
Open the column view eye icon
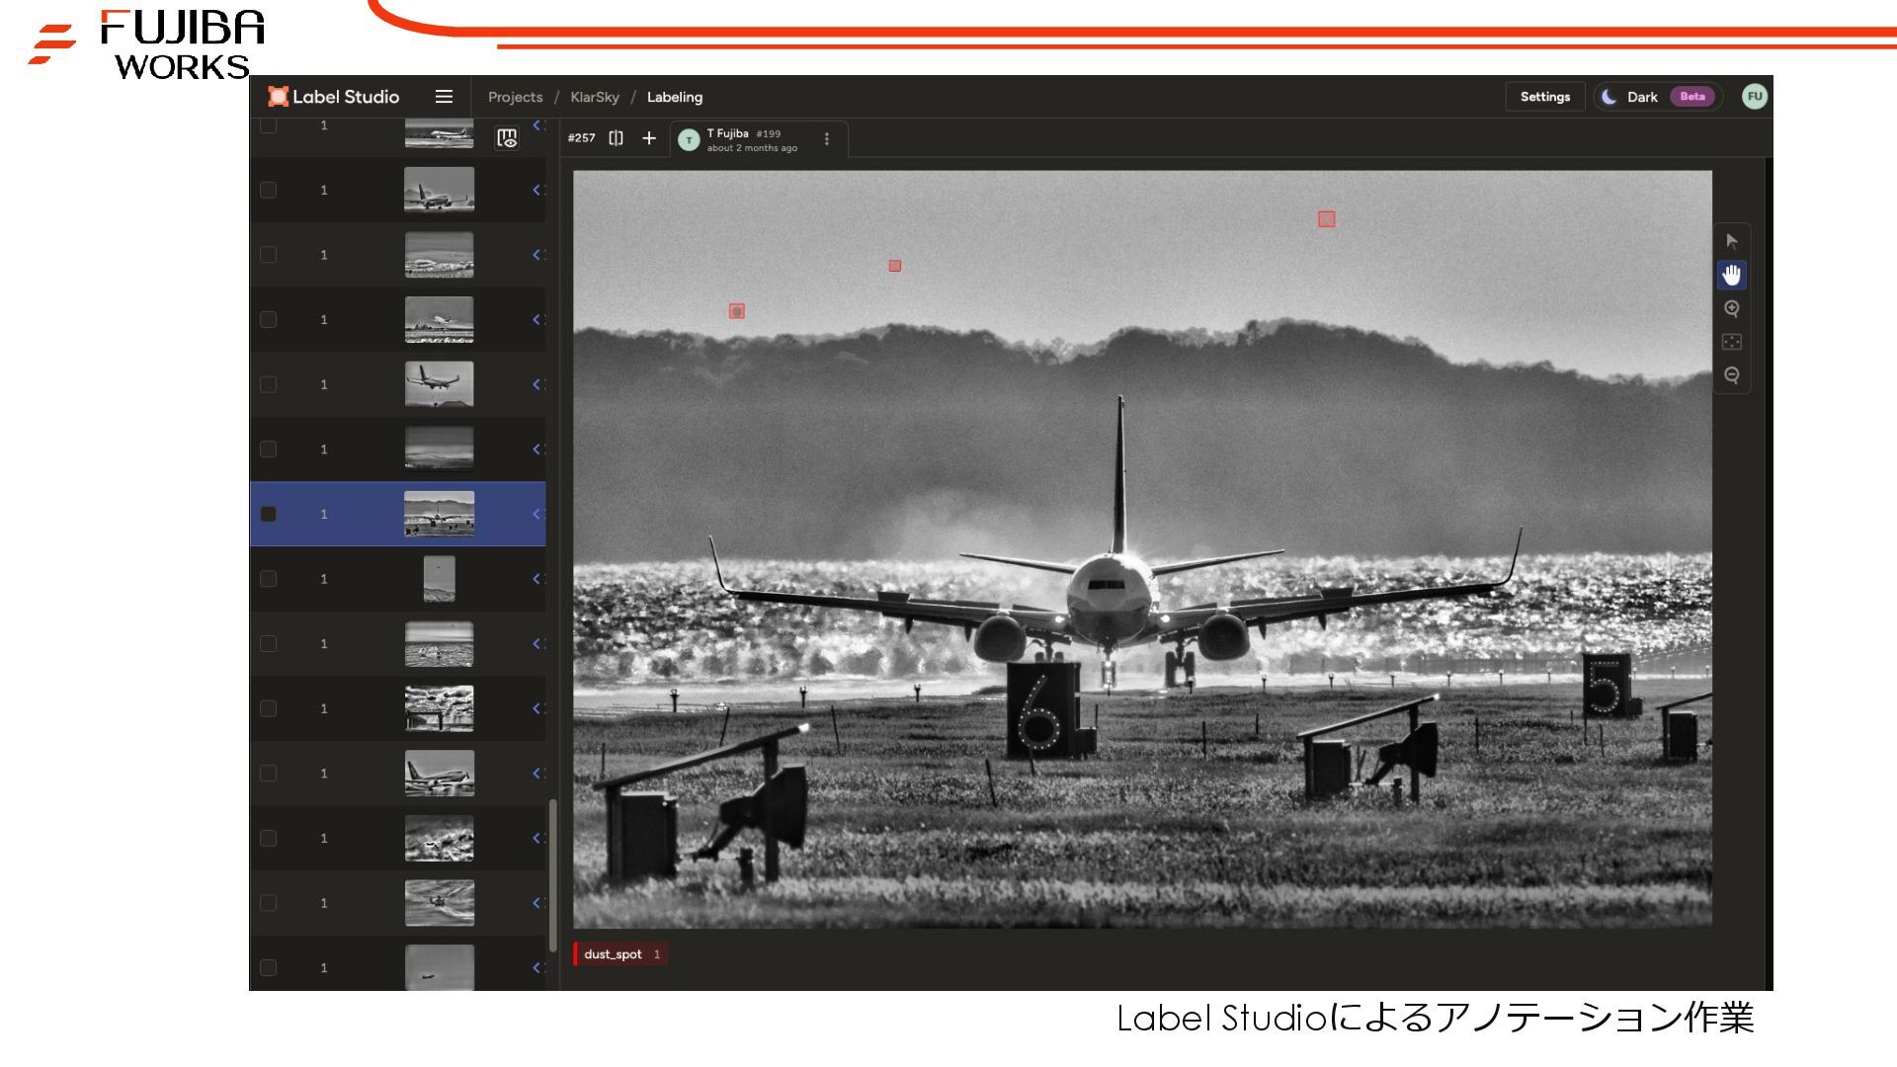[x=507, y=138]
